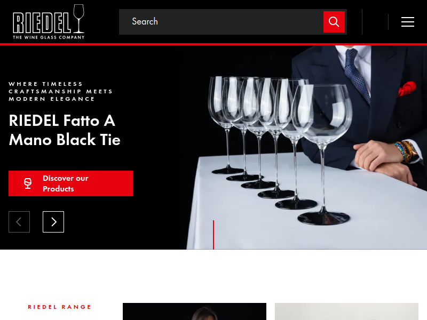Click the red magnifier search button
The image size is (427, 320).
tap(334, 22)
